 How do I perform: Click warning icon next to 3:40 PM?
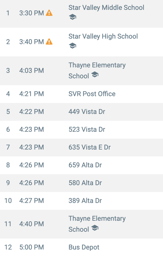pyautogui.click(x=49, y=42)
